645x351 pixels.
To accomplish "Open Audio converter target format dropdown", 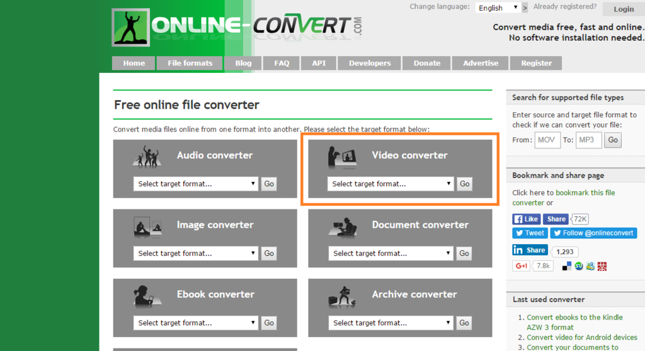I will point(196,184).
